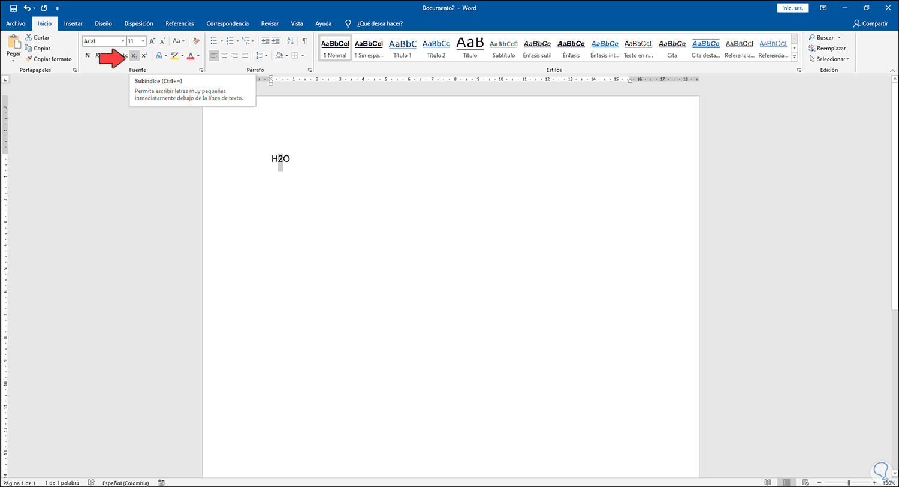
Task: Cut selection with Cortar
Action: point(37,37)
